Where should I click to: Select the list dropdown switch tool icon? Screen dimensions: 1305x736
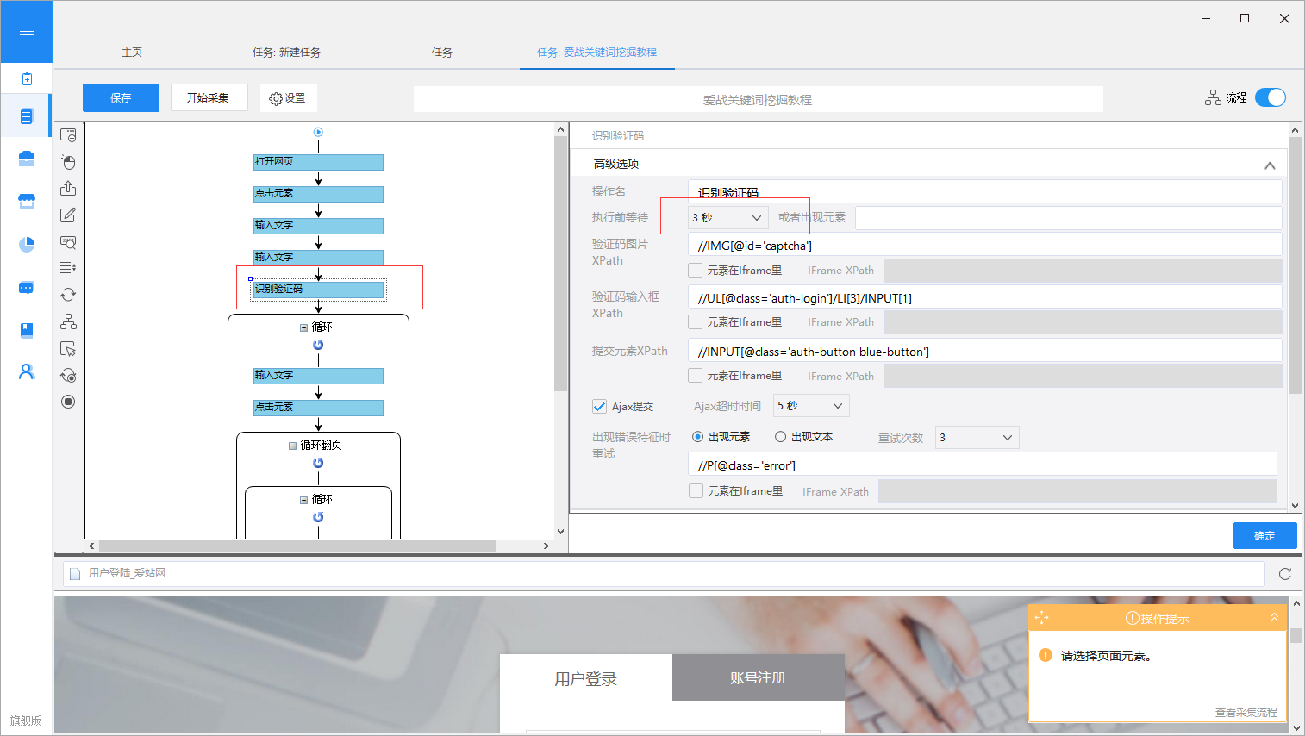(x=68, y=268)
